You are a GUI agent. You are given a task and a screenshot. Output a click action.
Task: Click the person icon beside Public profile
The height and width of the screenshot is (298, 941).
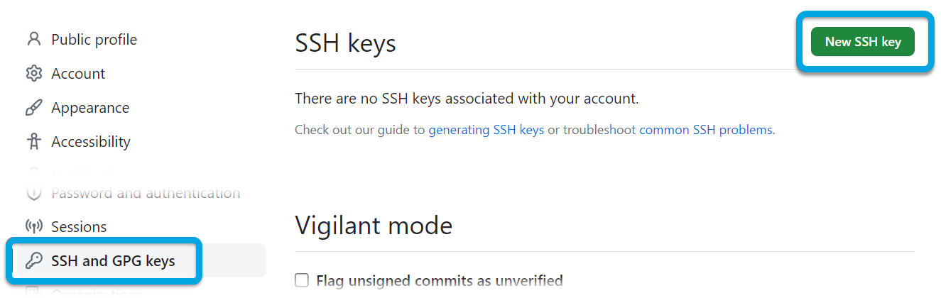coord(33,39)
